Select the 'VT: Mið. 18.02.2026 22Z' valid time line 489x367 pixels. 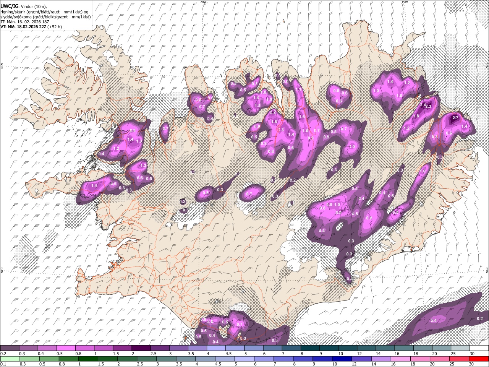[23, 27]
